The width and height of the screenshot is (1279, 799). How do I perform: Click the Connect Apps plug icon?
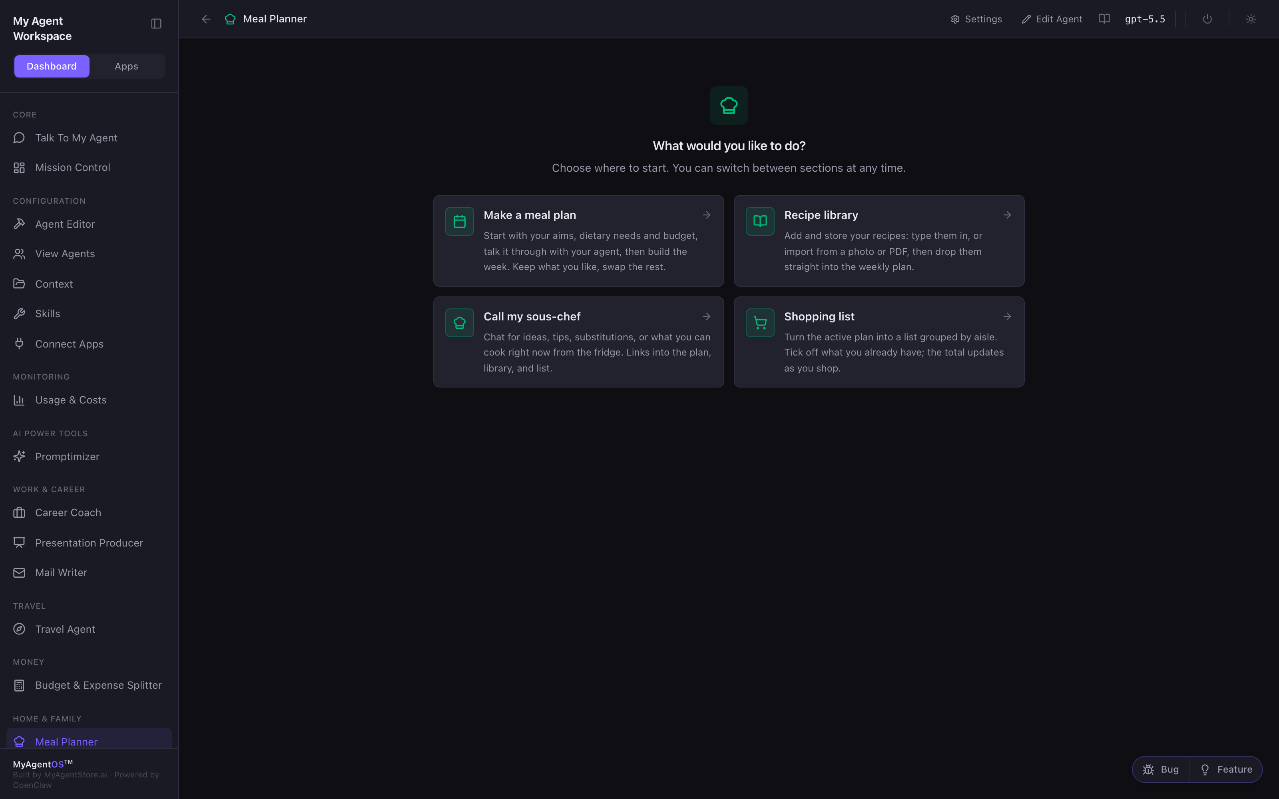point(19,344)
